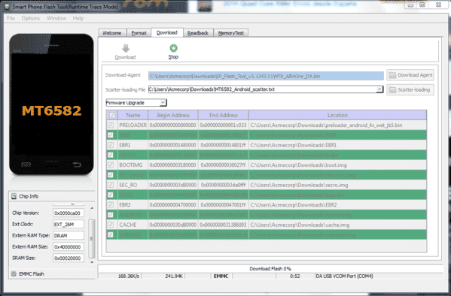Switch to the Format tab
The width and height of the screenshot is (451, 296).
click(x=139, y=33)
